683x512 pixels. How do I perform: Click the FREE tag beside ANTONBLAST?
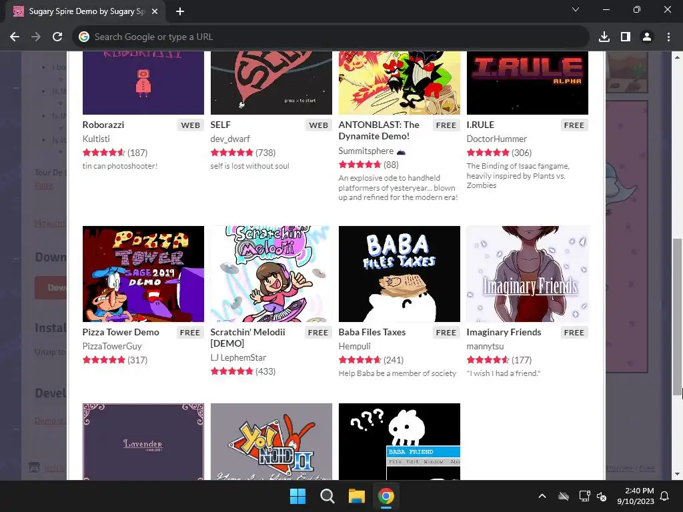tap(446, 125)
